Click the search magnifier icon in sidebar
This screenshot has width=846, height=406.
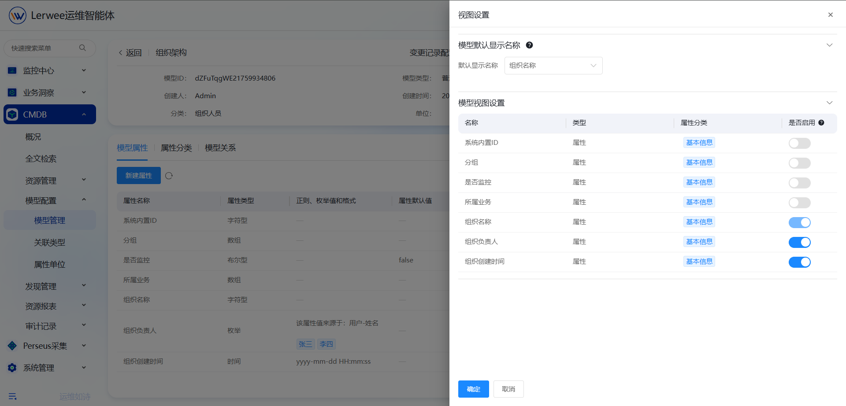coord(82,48)
